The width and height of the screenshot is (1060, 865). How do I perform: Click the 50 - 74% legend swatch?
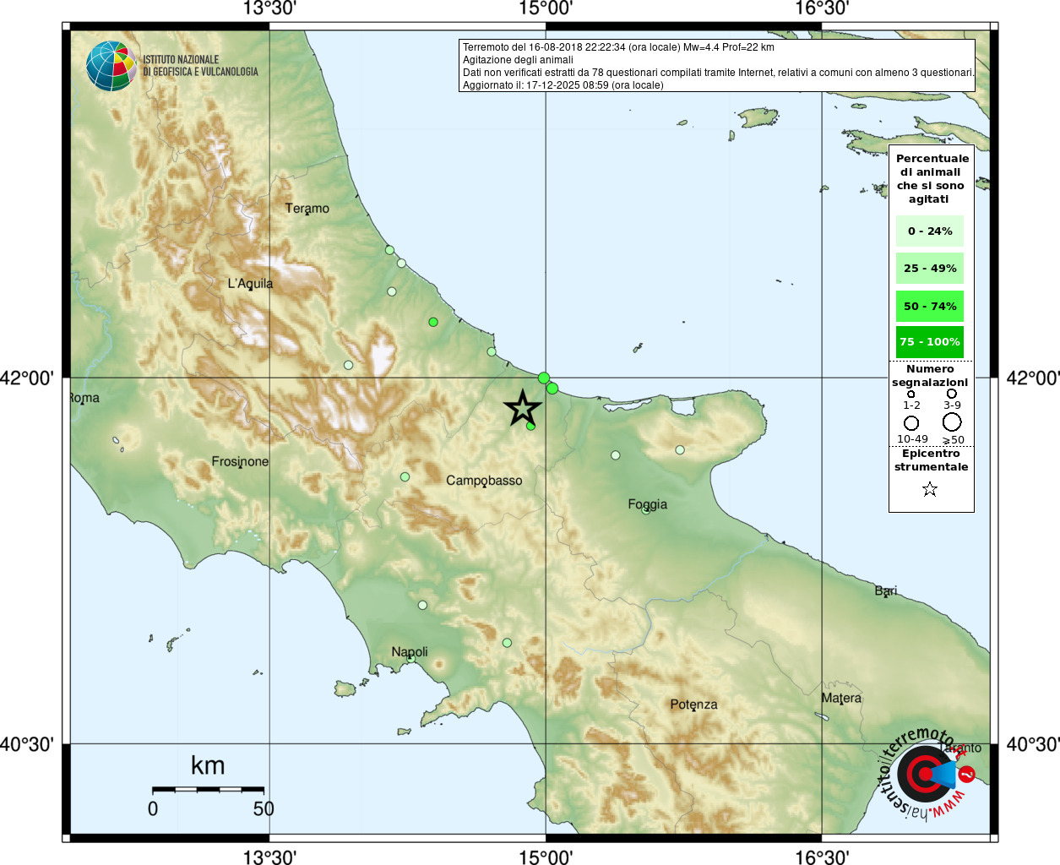tap(930, 306)
